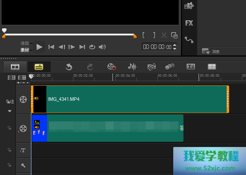Screen dimensions: 246x175
Task: Toggle ripple editing lock on video track
Action: coord(10,101)
